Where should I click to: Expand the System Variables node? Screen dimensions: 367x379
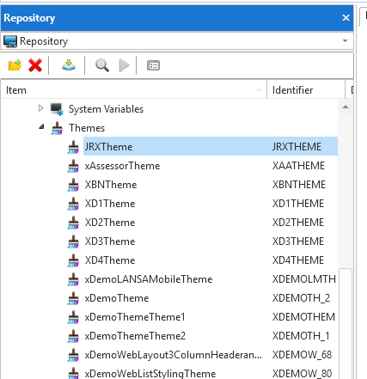point(40,108)
